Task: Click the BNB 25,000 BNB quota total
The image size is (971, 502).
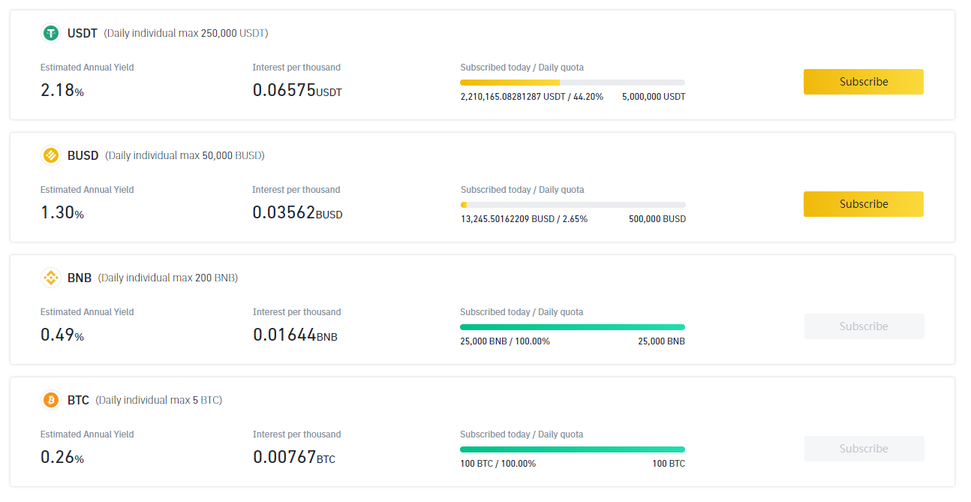Action: 661,341
